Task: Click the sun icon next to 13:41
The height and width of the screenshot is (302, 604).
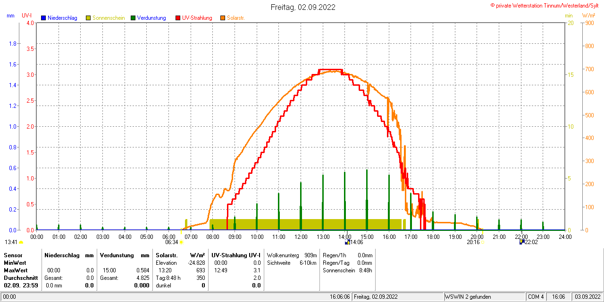Action: pos(21,242)
